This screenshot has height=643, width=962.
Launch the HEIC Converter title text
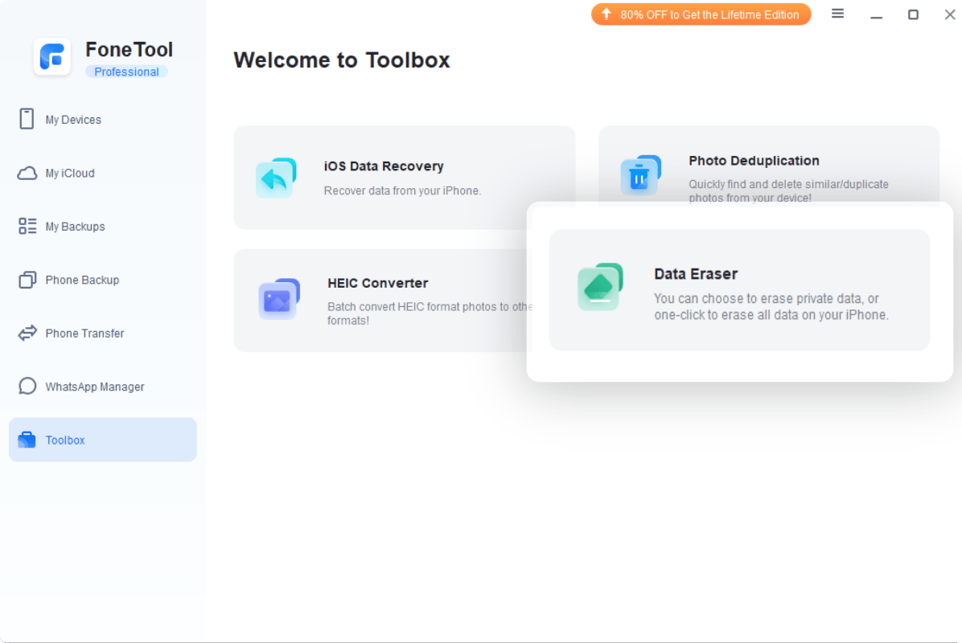(378, 283)
